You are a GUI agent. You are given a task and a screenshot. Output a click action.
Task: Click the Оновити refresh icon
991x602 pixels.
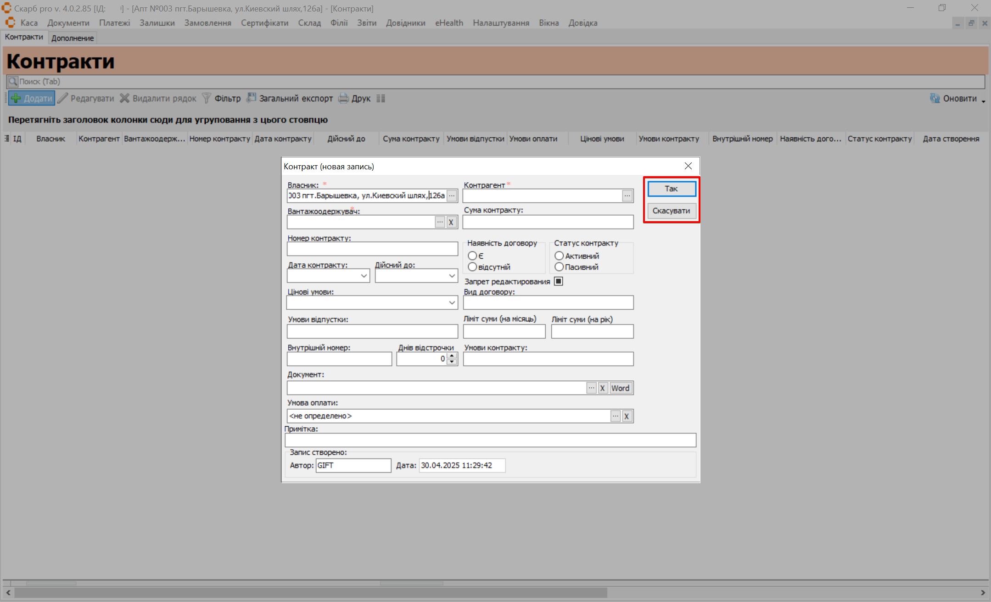[x=935, y=98]
